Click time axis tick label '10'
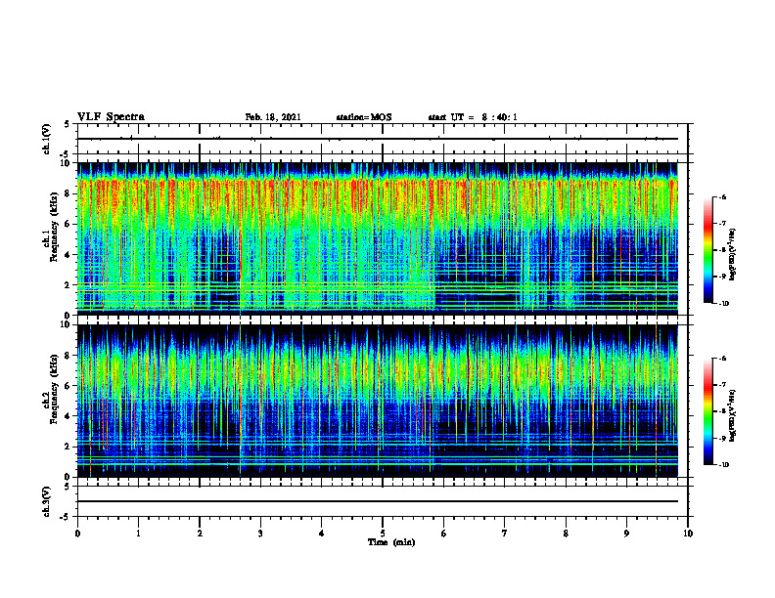Image resolution: width=775 pixels, height=598 pixels. point(688,534)
